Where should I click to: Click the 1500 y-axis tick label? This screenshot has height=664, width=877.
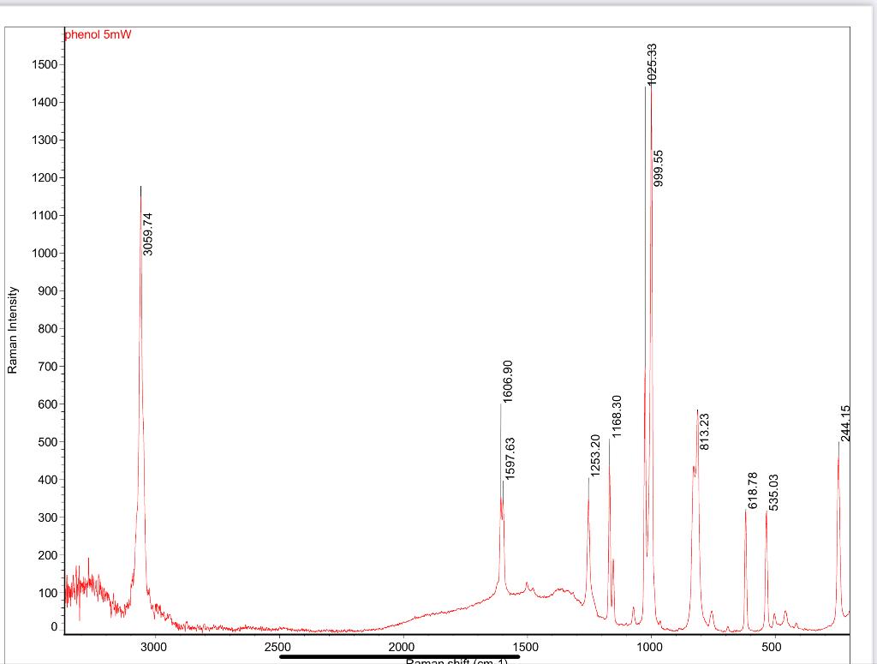(x=44, y=66)
